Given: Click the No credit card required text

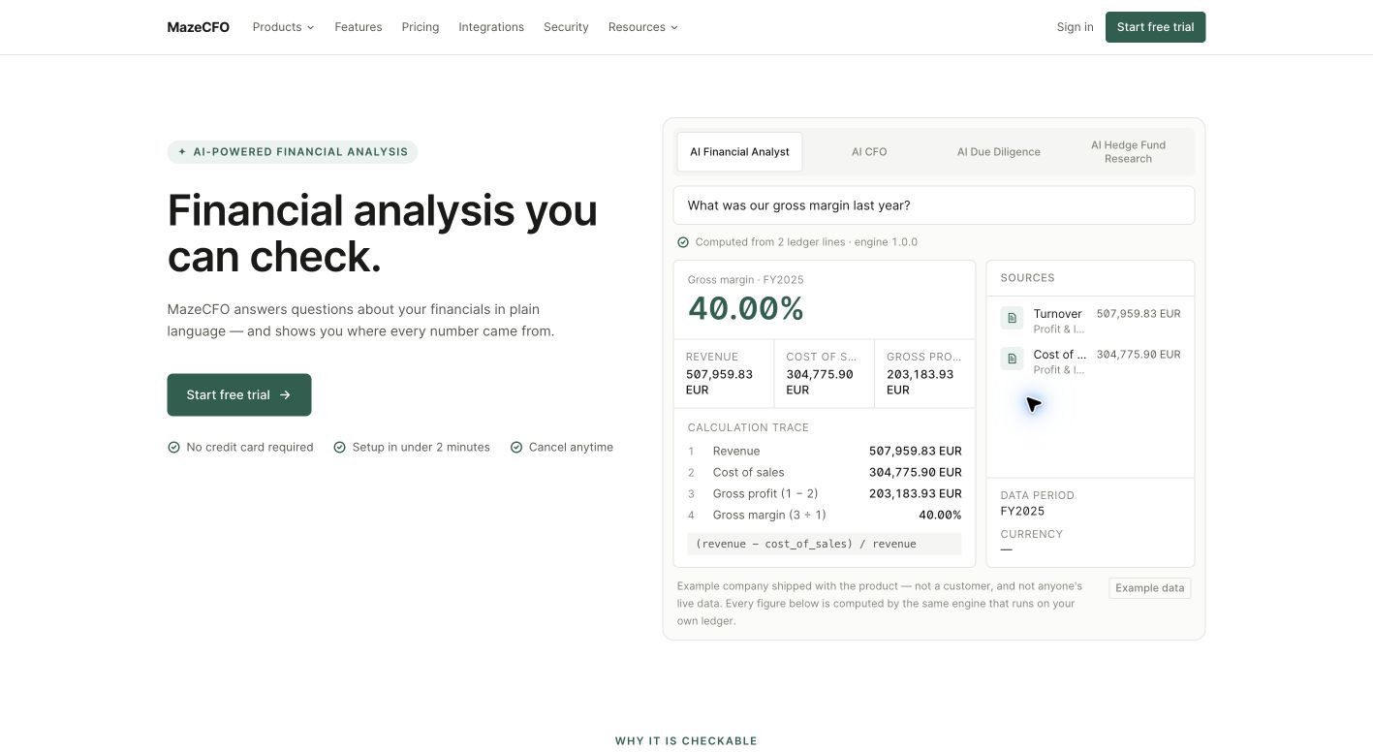Looking at the screenshot, I should coord(250,447).
